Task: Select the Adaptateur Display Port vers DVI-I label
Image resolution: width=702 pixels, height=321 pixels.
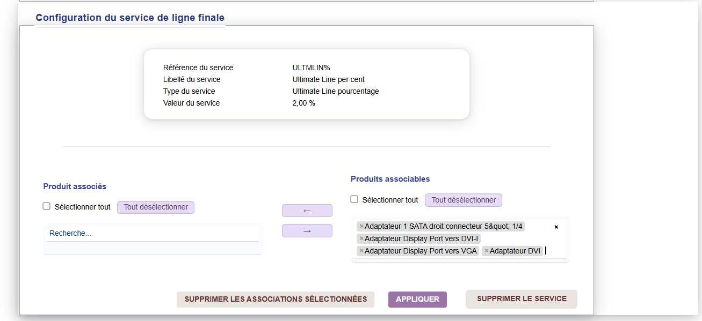Action: tap(421, 238)
